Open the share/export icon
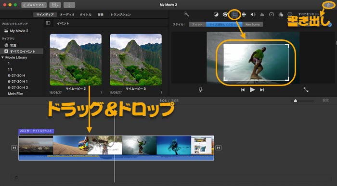 (x=329, y=5)
